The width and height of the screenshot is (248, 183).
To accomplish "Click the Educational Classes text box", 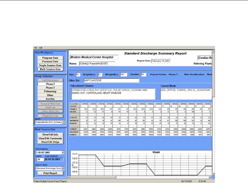I will 113,94.
